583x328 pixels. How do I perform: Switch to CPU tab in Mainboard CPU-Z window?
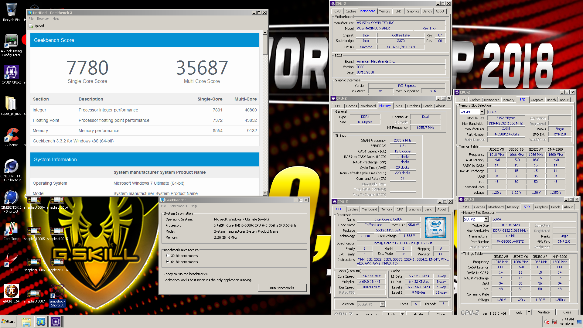[337, 11]
